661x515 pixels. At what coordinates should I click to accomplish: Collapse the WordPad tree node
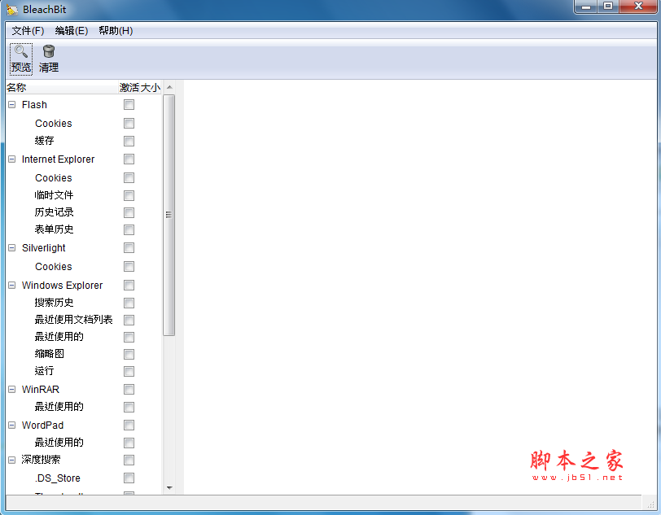click(11, 426)
